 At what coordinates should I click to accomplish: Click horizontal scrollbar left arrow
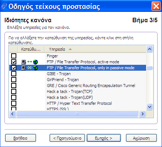pyautogui.click(x=13, y=114)
